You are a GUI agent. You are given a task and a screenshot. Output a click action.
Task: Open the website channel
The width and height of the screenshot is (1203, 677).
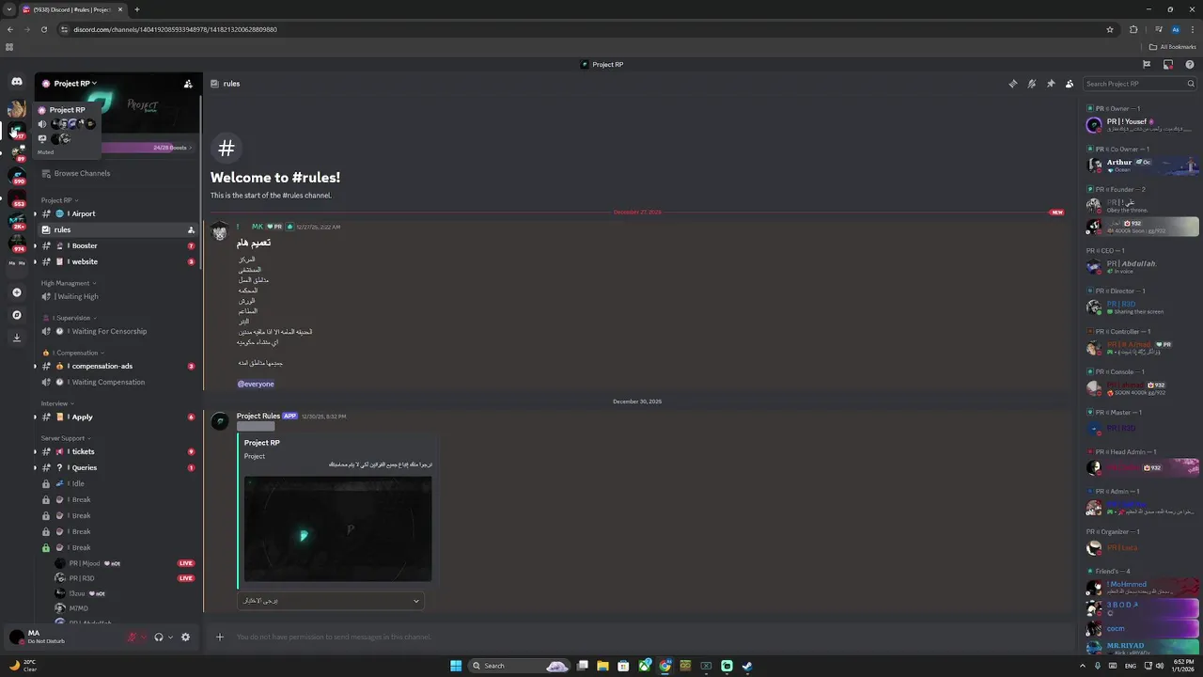click(117, 261)
